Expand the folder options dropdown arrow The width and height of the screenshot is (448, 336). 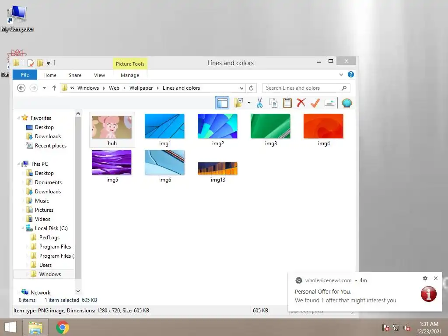click(x=249, y=103)
